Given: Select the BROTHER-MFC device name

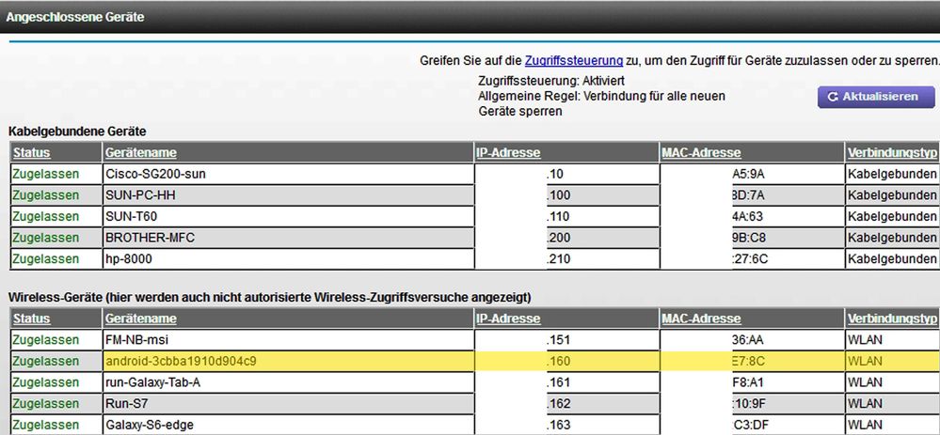Looking at the screenshot, I should 150,238.
